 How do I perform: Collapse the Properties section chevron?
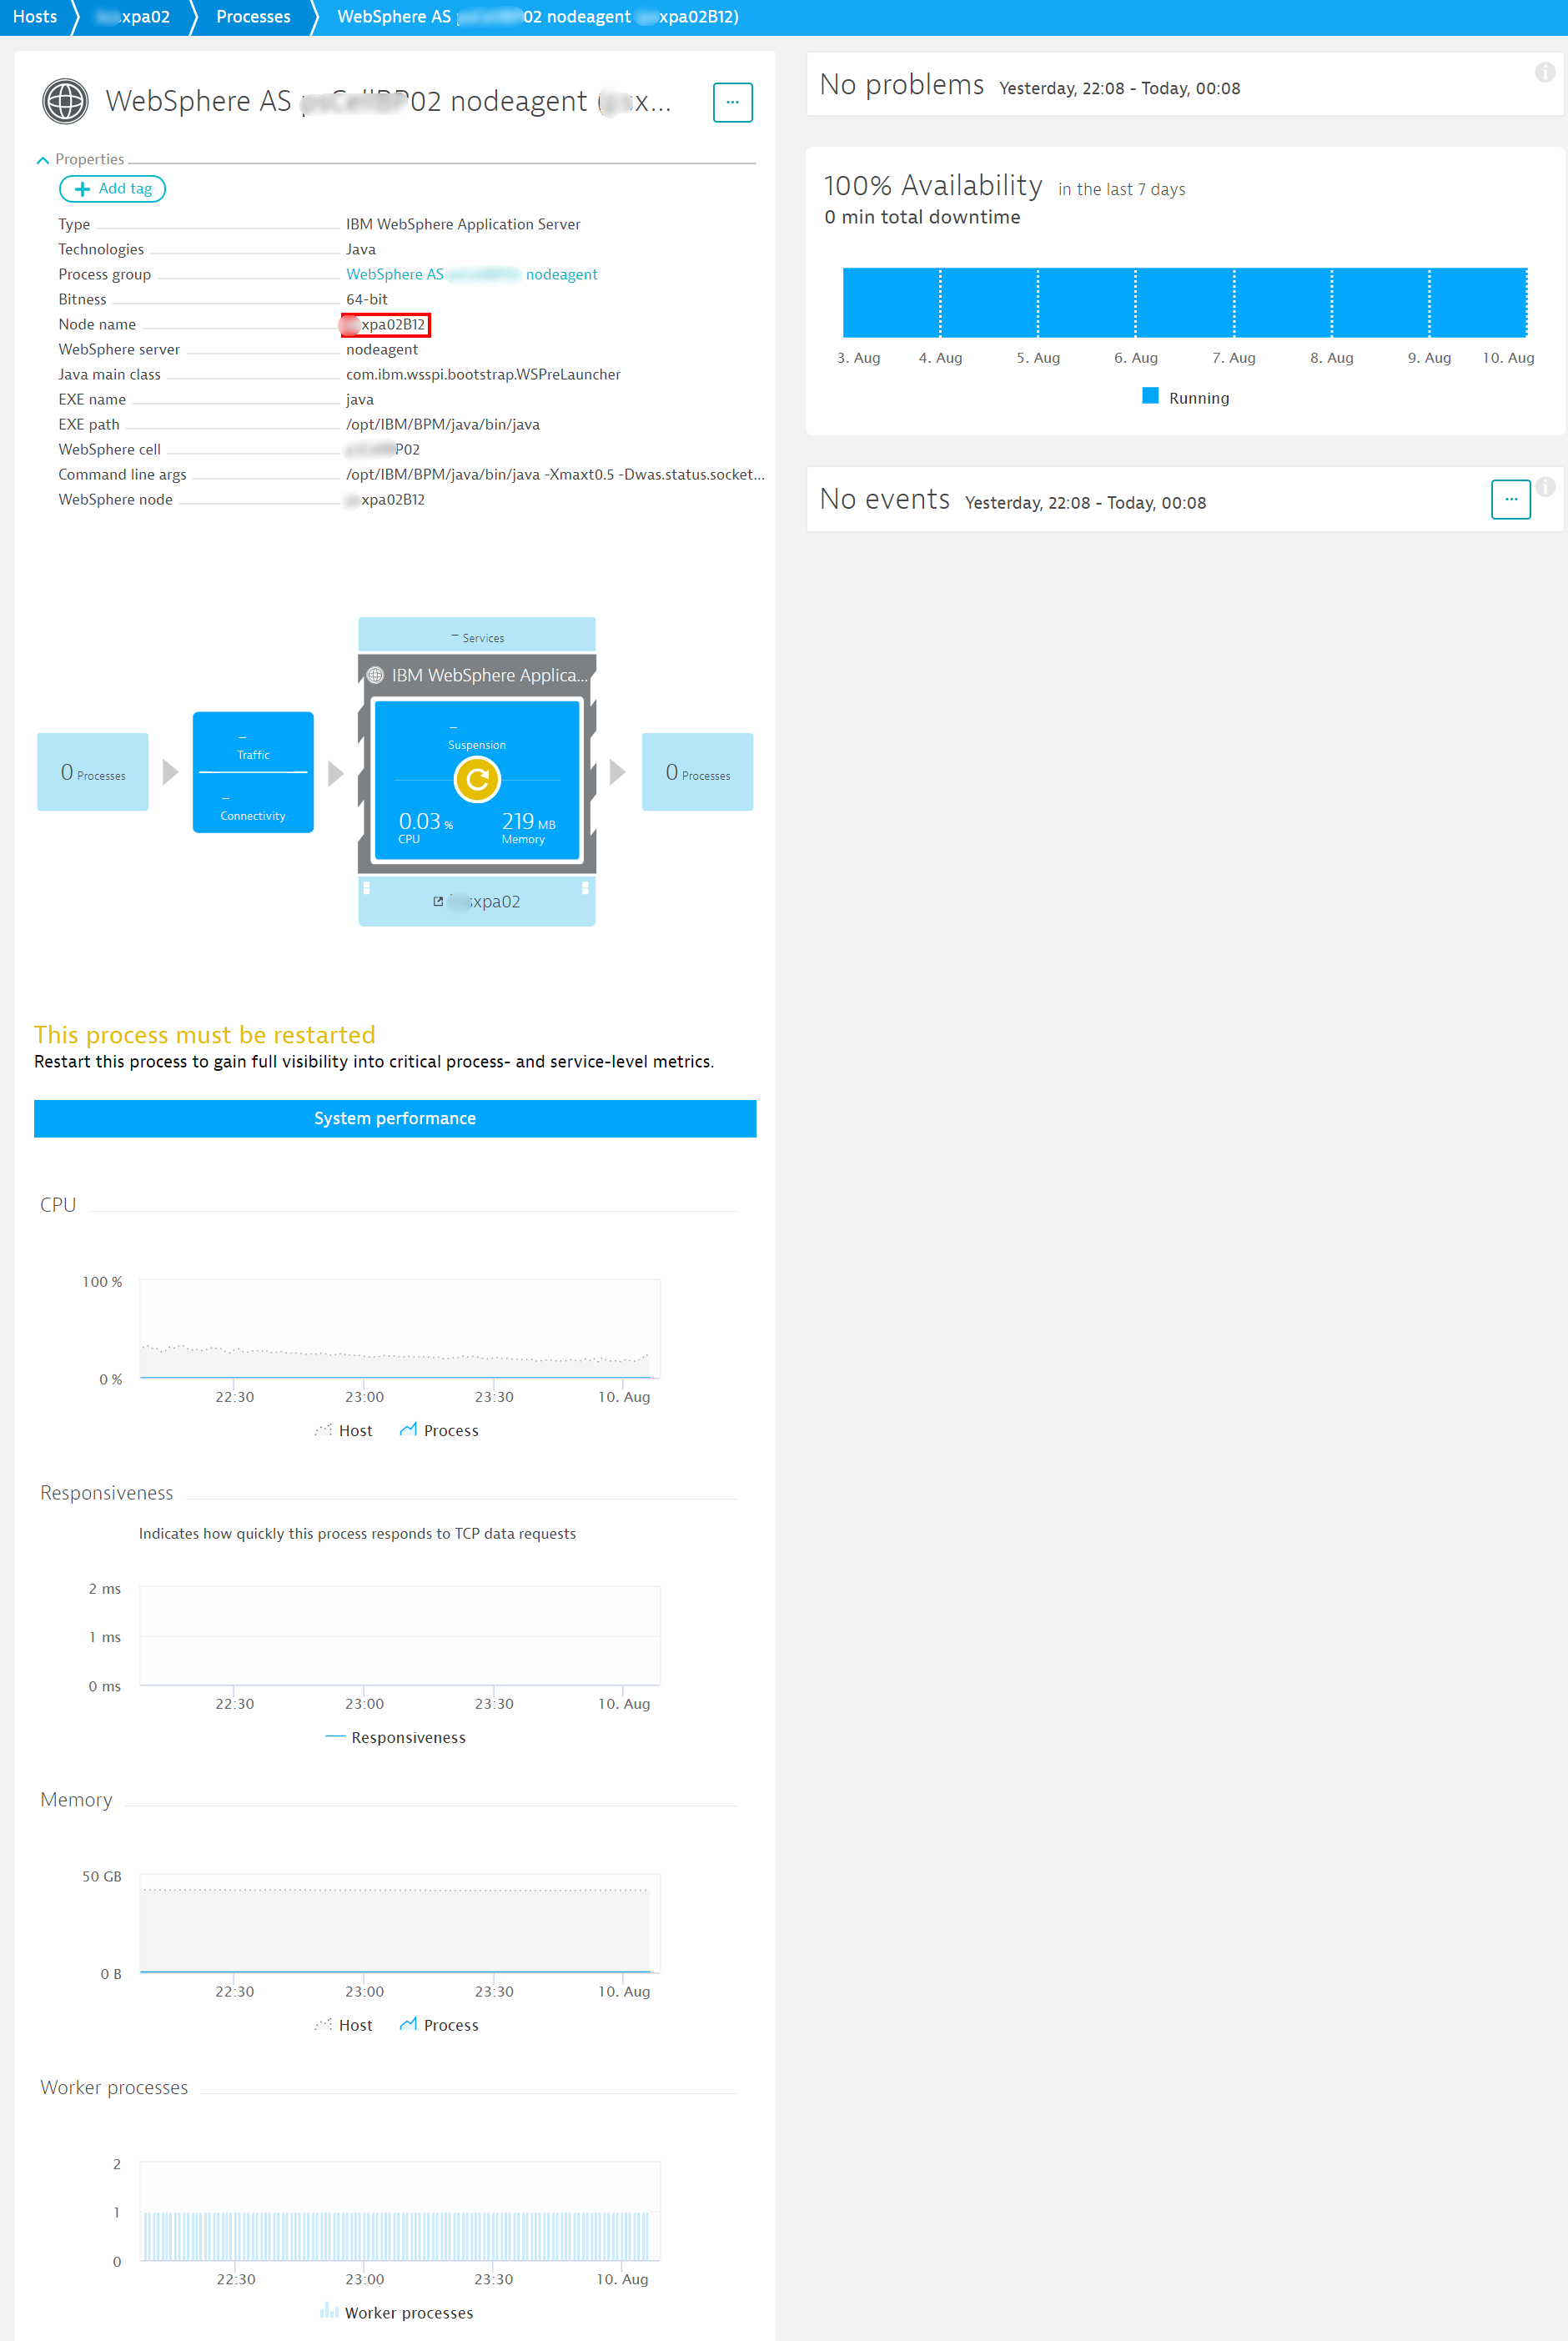(43, 160)
